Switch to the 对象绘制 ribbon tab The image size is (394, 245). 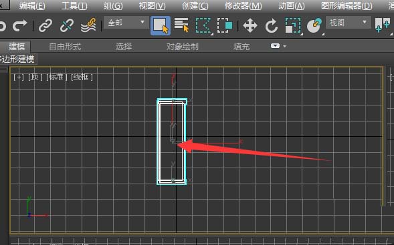click(x=183, y=47)
